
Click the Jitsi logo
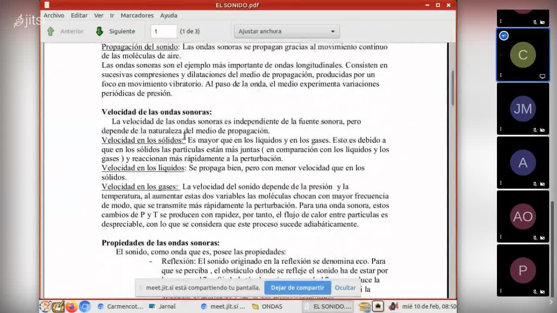(30, 20)
